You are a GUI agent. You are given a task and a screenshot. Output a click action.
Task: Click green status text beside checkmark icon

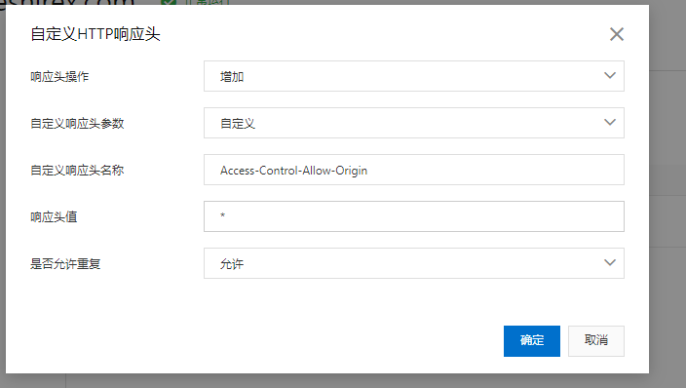tap(207, 2)
